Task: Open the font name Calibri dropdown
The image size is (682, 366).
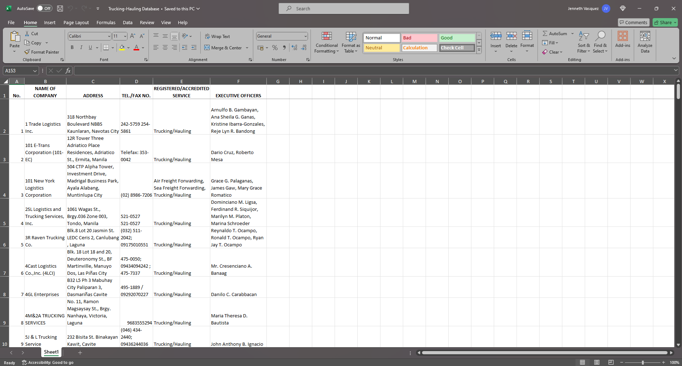Action: click(109, 36)
